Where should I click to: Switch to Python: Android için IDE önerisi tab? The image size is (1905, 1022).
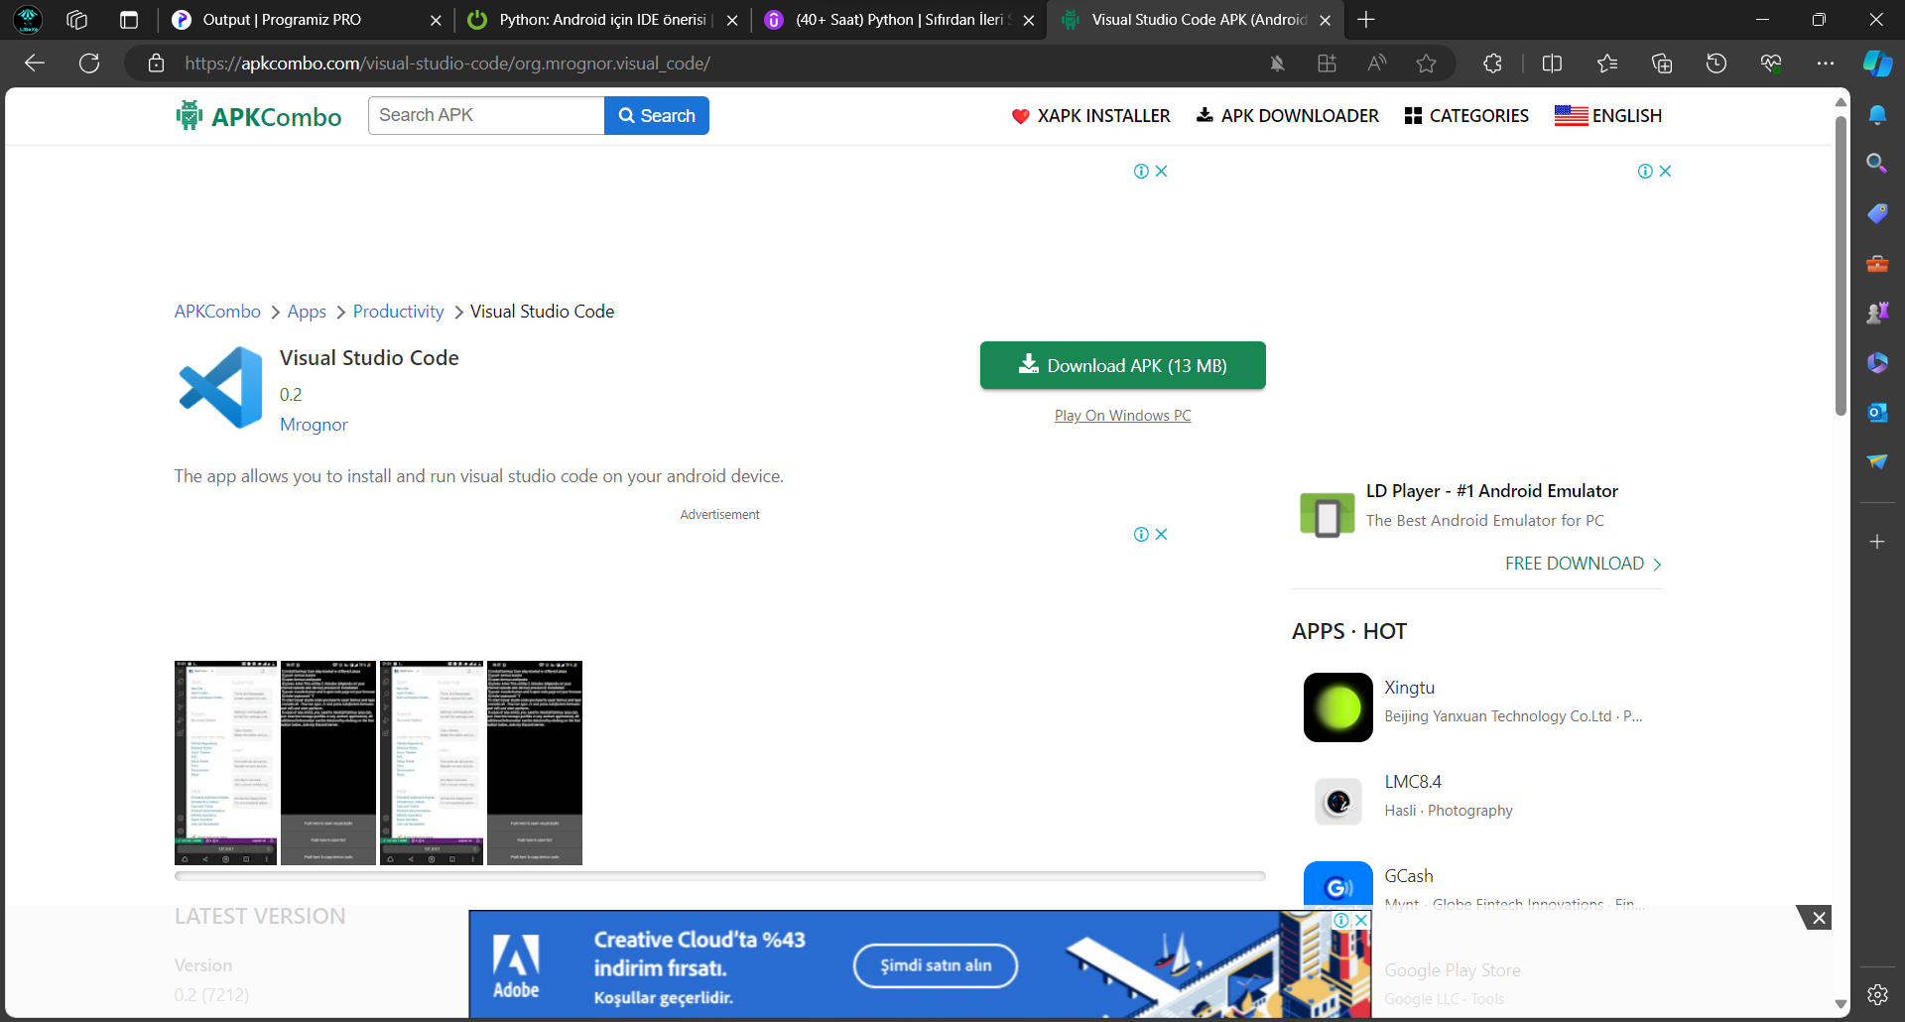pos(602,20)
